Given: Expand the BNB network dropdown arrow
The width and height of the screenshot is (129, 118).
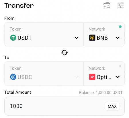Looking at the screenshot, I should point(118,38).
